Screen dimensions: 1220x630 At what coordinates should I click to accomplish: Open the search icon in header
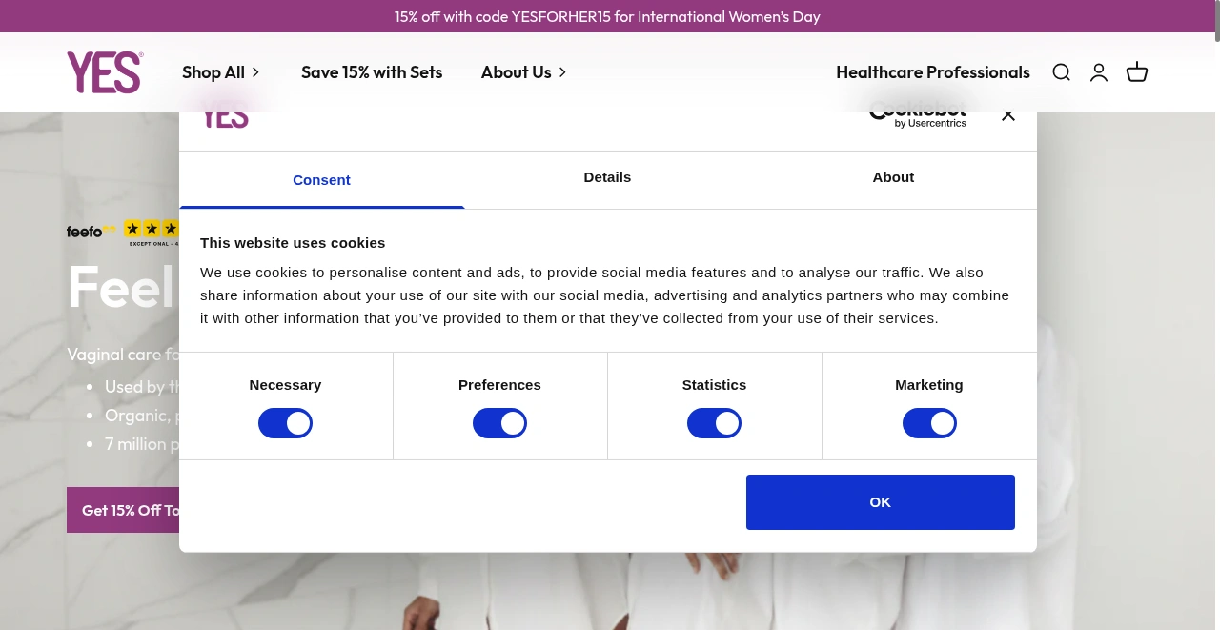(x=1061, y=72)
